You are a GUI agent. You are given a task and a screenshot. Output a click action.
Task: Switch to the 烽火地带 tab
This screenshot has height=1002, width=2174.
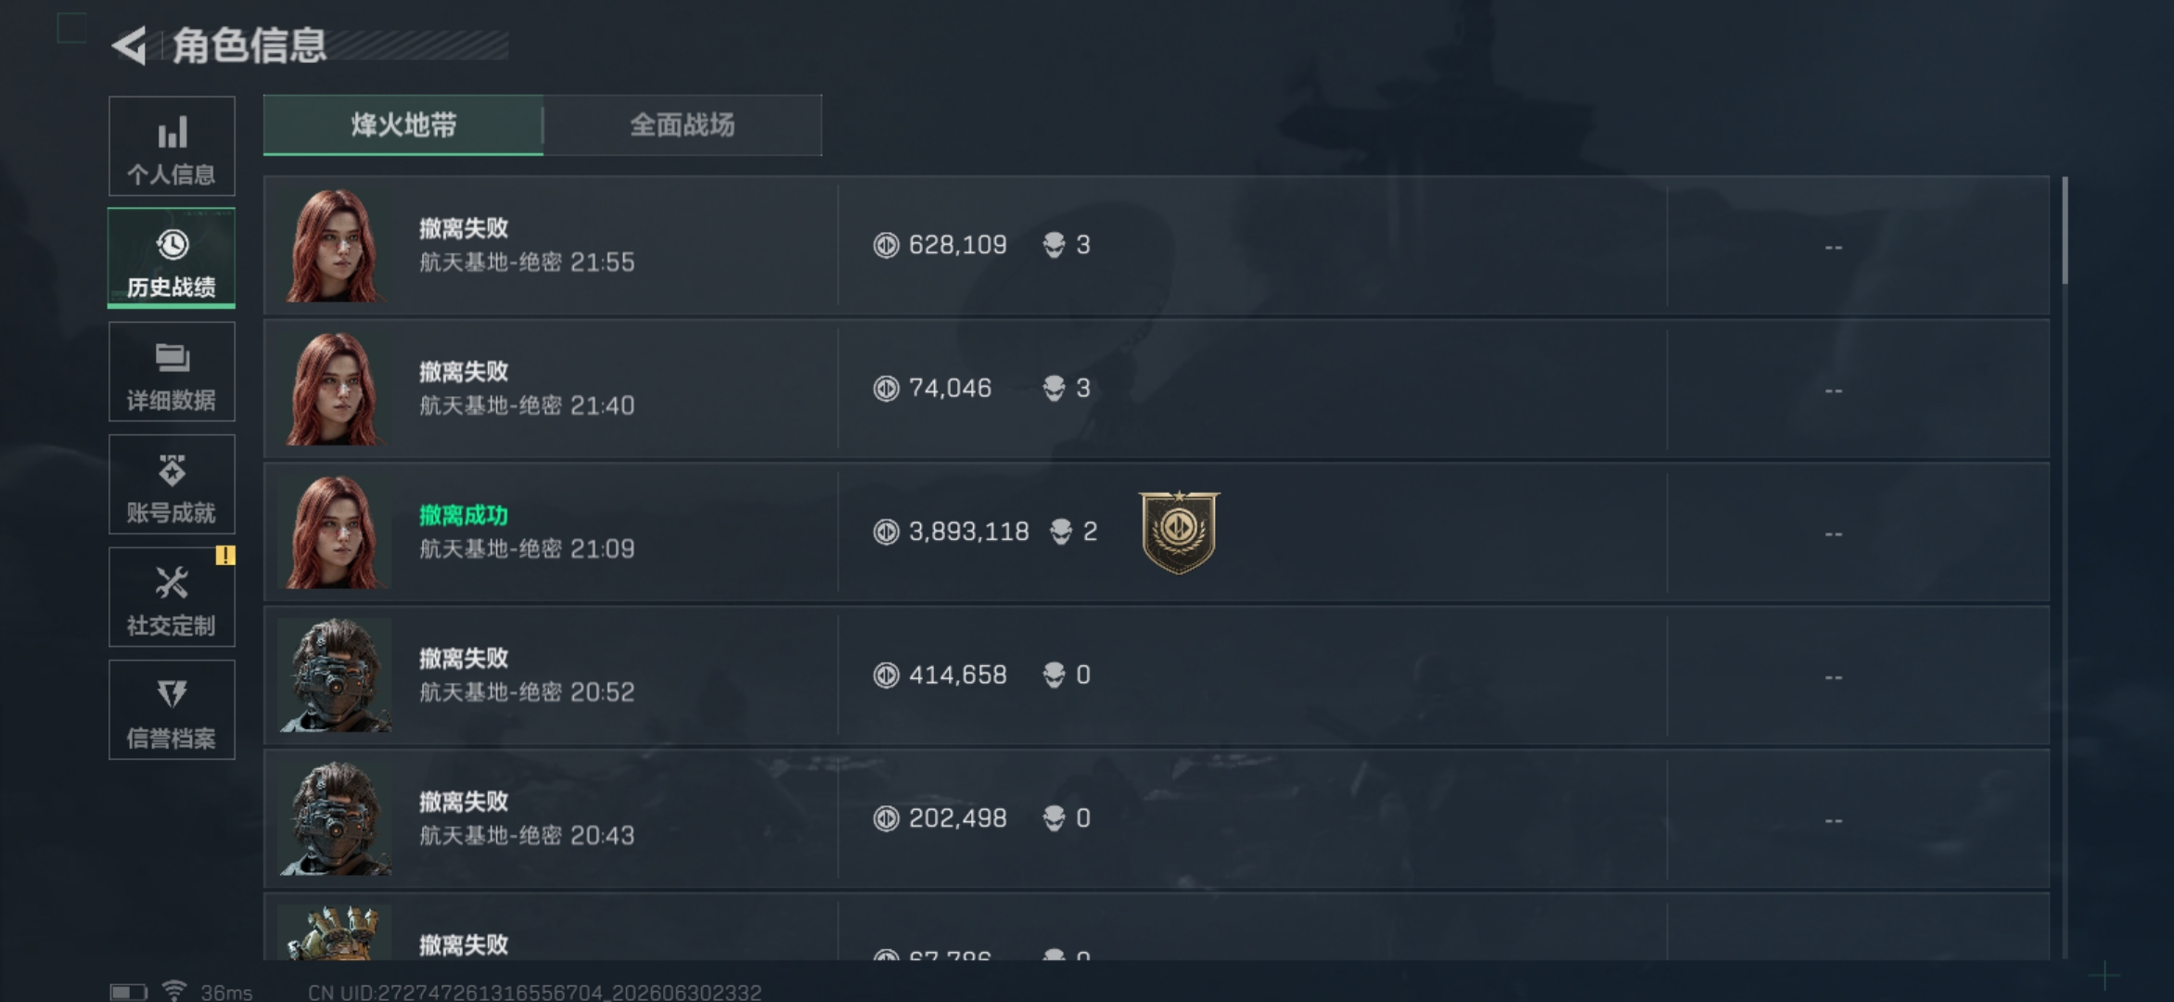(x=403, y=125)
